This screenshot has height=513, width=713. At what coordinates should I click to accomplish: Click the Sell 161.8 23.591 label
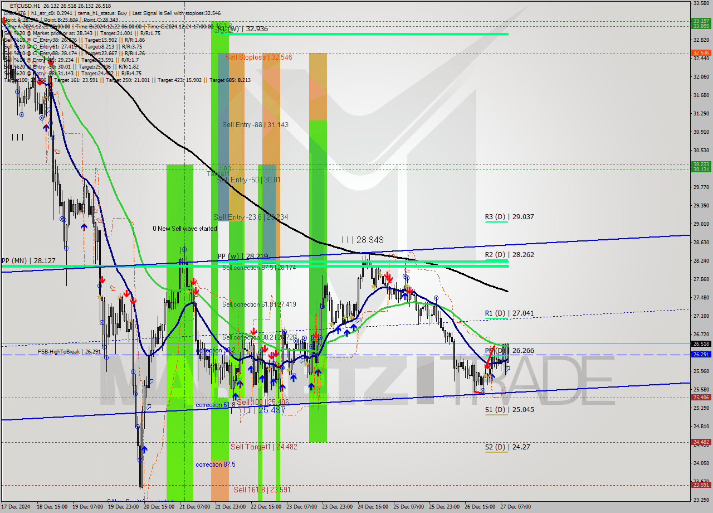[262, 490]
